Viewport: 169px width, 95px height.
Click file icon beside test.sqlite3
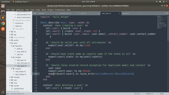[13, 29]
